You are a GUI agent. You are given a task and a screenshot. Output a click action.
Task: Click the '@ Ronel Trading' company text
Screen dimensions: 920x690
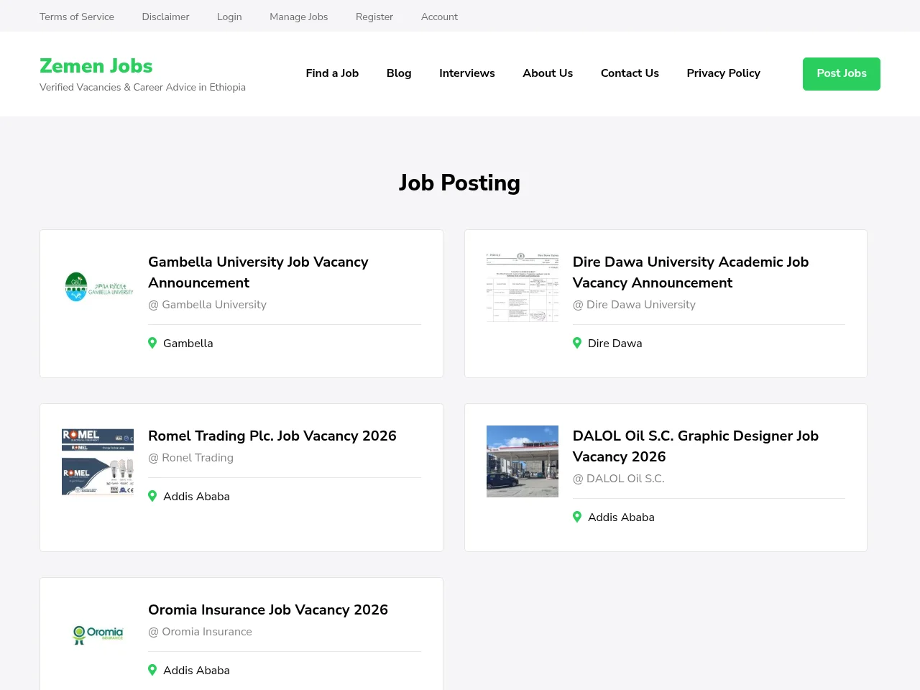point(190,458)
